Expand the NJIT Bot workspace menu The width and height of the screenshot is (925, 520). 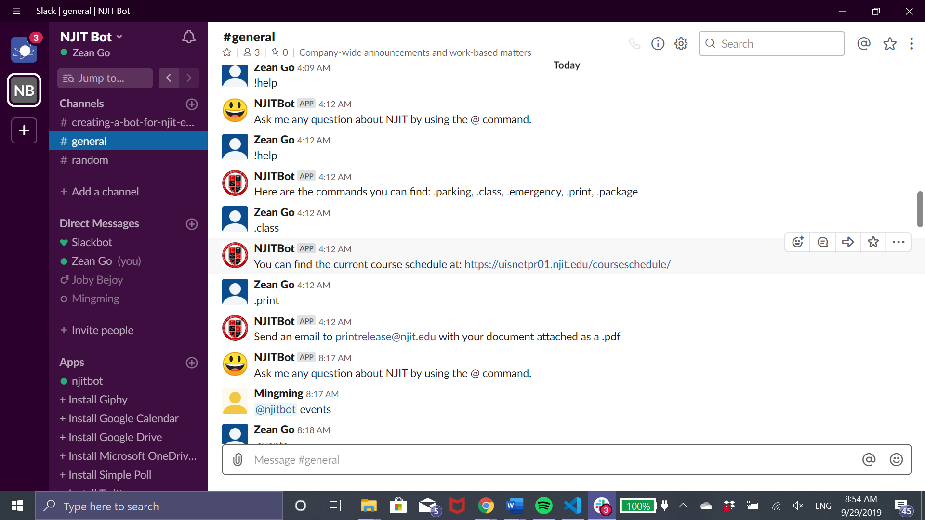pos(92,37)
